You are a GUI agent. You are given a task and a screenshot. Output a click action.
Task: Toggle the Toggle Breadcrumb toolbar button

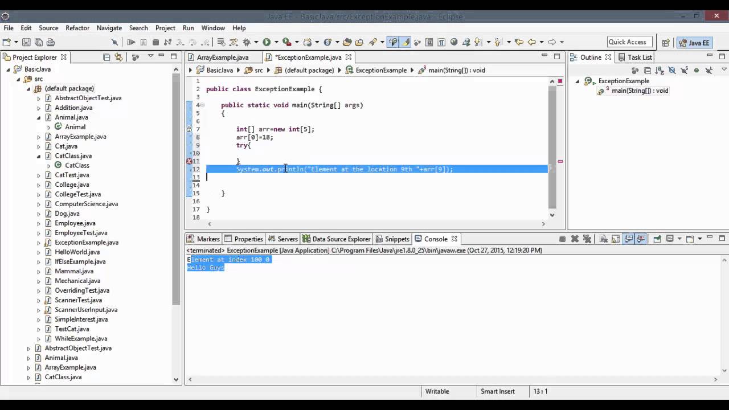(x=393, y=42)
